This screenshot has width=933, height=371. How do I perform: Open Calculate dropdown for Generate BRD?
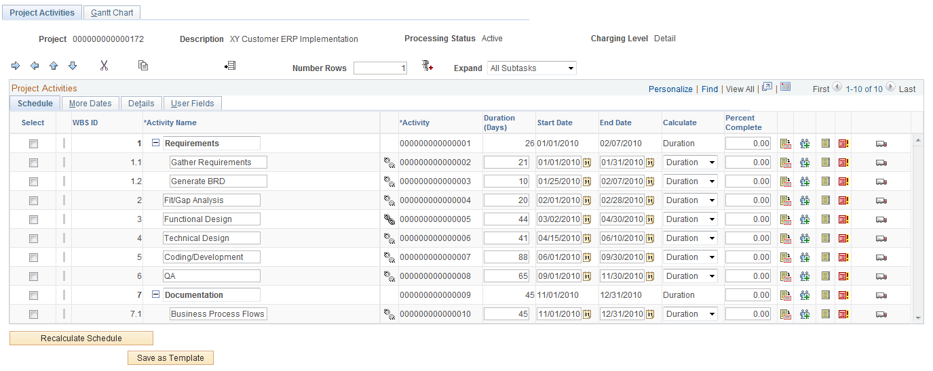(x=691, y=181)
